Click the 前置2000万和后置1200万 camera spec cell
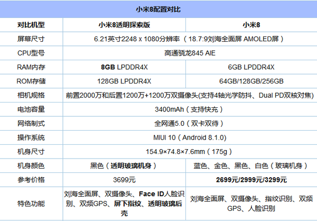Screen dimensions: 317x221 [190, 95]
